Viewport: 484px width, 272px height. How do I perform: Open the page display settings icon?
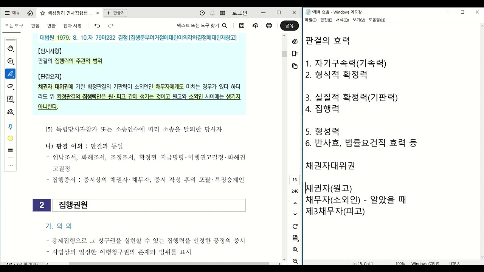pos(295,238)
